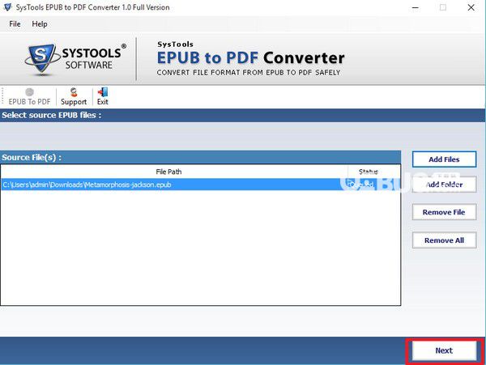Open the Help menu
Image resolution: width=486 pixels, height=365 pixels.
[40, 23]
